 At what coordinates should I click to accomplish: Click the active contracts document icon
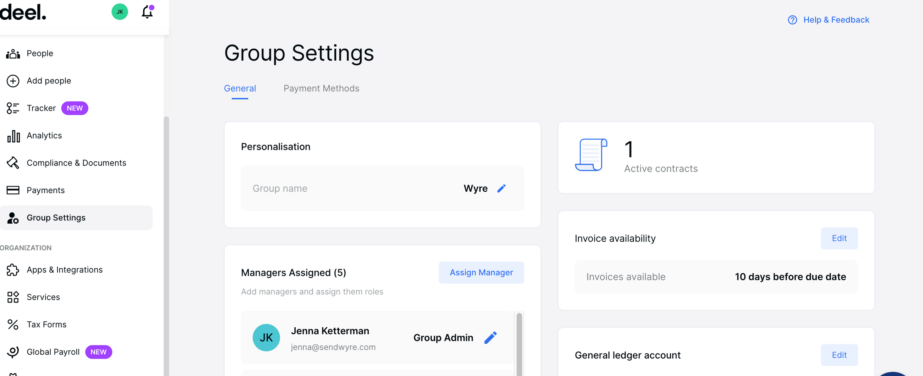591,155
